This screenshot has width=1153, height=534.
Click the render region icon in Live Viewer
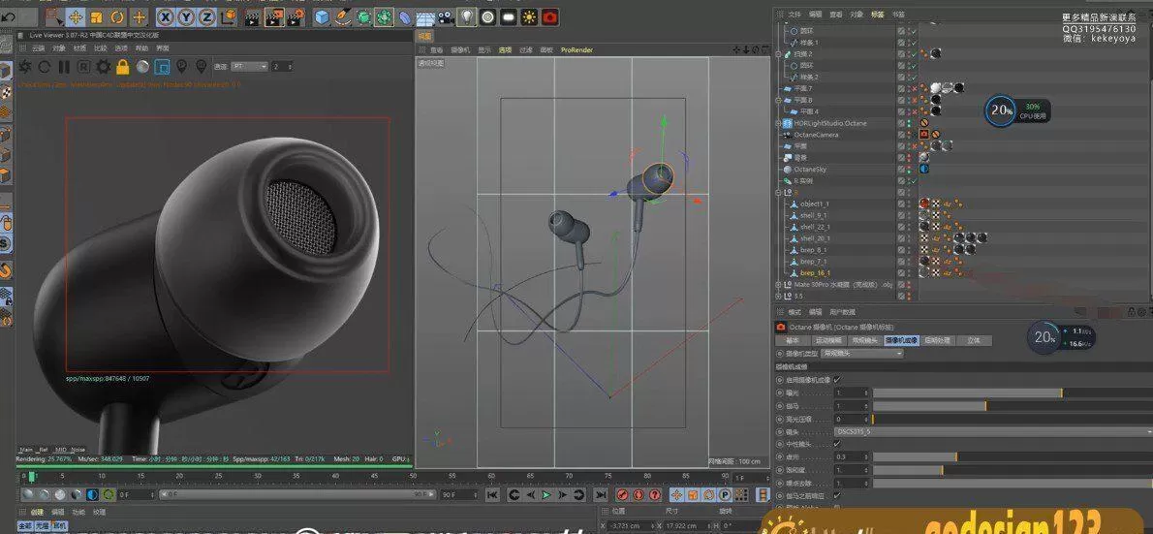162,67
